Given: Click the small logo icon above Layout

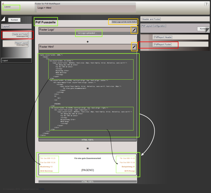Looking at the screenshot, I should pyautogui.click(x=3, y=3).
